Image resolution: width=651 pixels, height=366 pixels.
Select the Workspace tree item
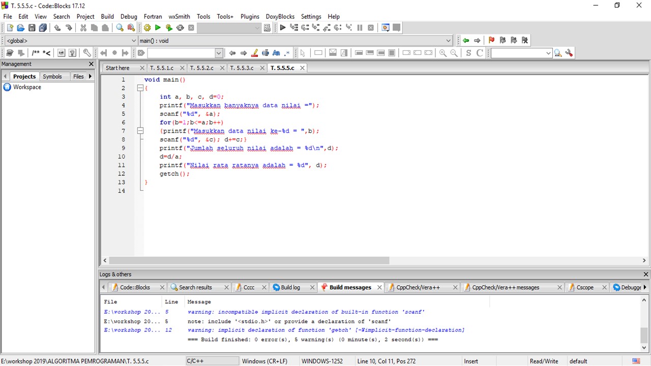coord(27,87)
